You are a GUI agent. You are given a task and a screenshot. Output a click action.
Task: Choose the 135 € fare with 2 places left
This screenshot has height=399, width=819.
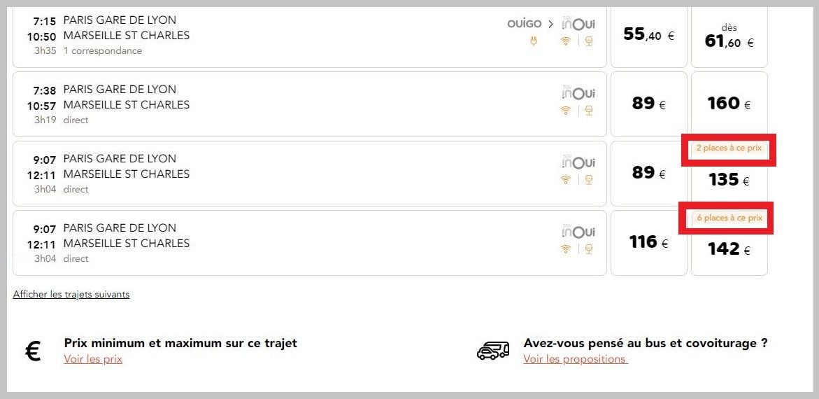[x=729, y=174]
